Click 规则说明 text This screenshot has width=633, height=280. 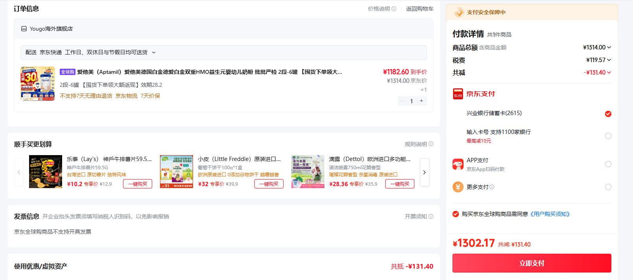416,144
